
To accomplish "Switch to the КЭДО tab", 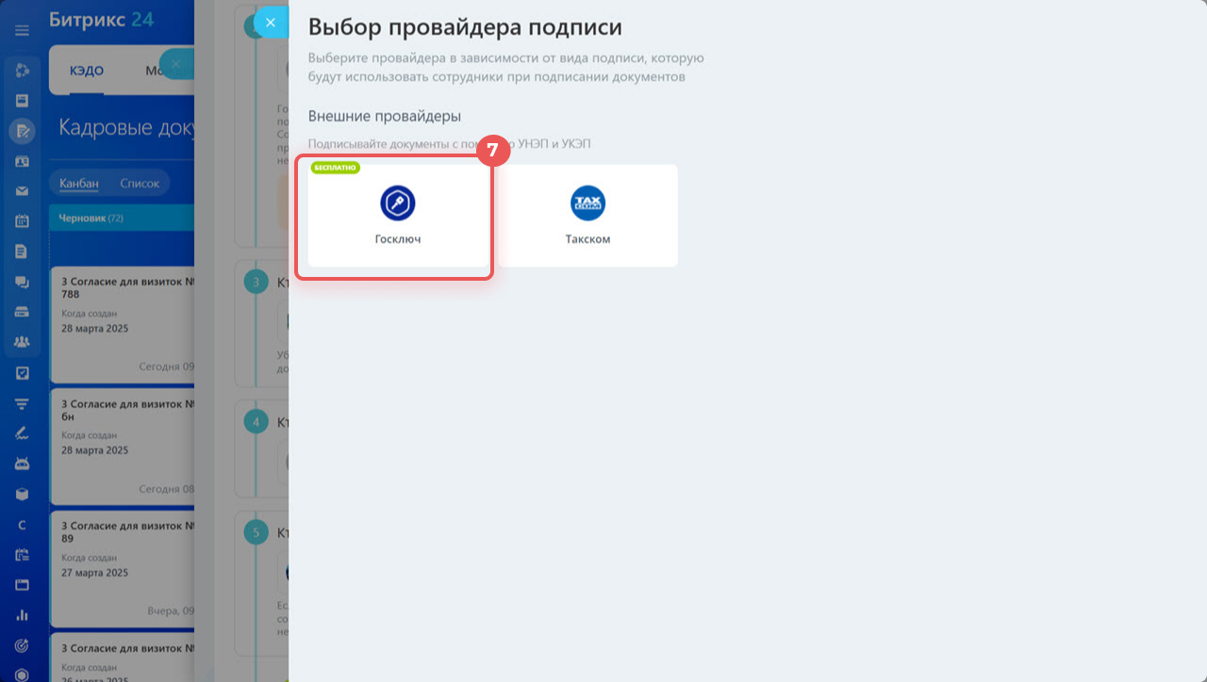I will tap(87, 71).
